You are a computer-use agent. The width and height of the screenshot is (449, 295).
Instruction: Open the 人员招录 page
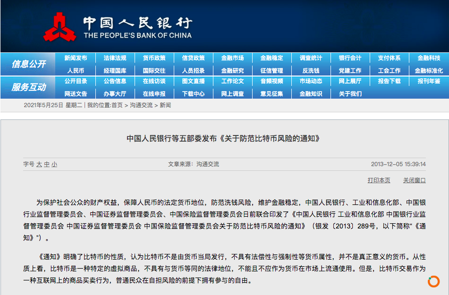(x=193, y=71)
